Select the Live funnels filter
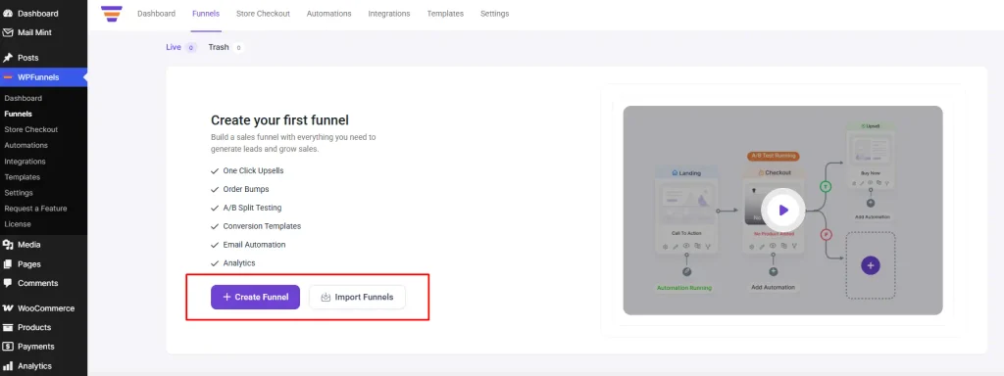Image resolution: width=1004 pixels, height=376 pixels. click(x=181, y=47)
